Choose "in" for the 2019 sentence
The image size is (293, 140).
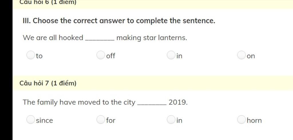[x=171, y=120]
